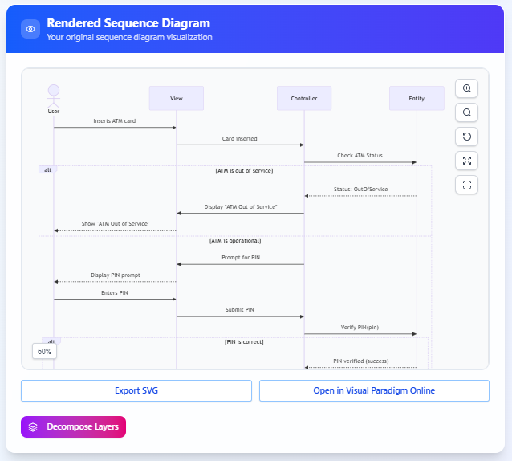Click the "Inserts ATM card" message label

(114, 120)
